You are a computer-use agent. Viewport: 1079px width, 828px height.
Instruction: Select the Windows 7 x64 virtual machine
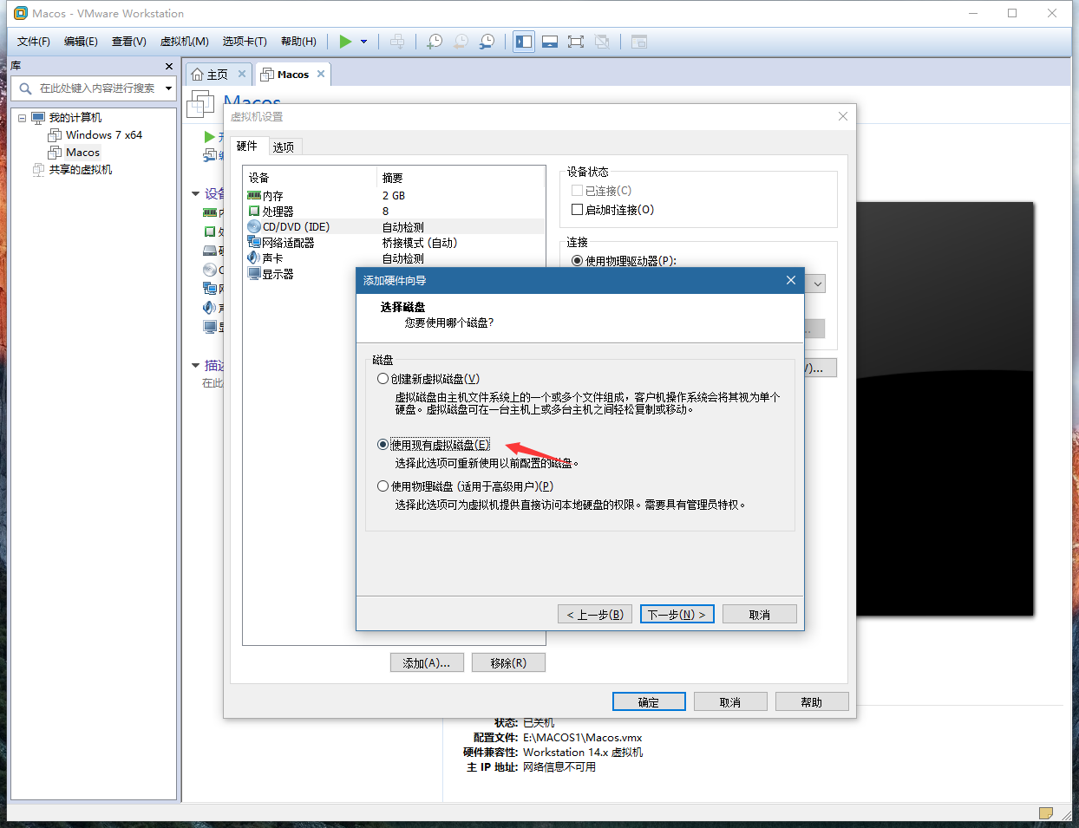[x=104, y=134]
